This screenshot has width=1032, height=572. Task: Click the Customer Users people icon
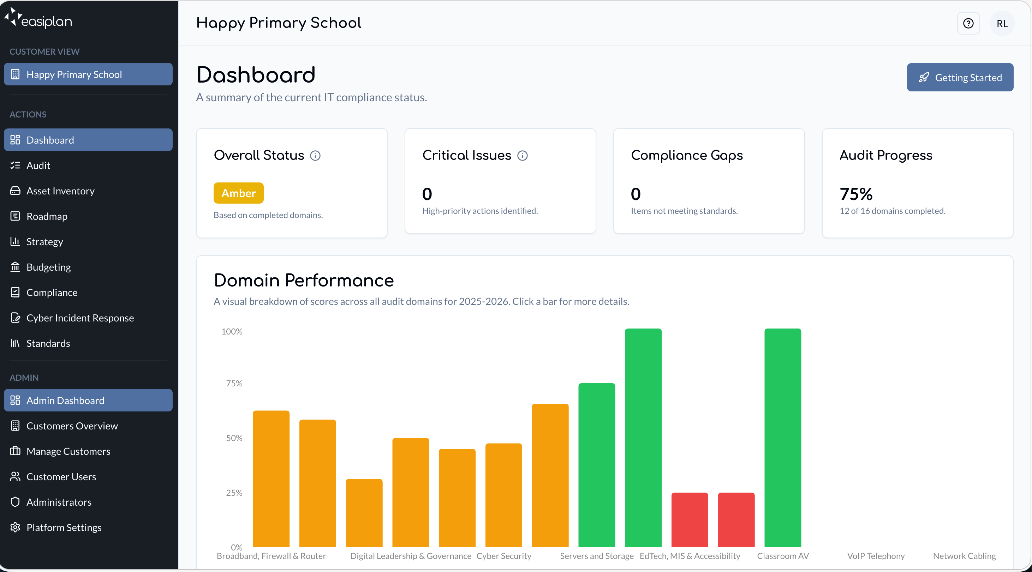(x=15, y=476)
